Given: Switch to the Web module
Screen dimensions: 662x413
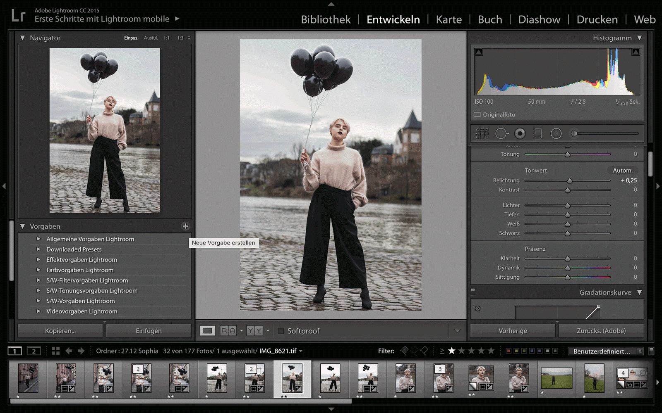Looking at the screenshot, I should (645, 19).
